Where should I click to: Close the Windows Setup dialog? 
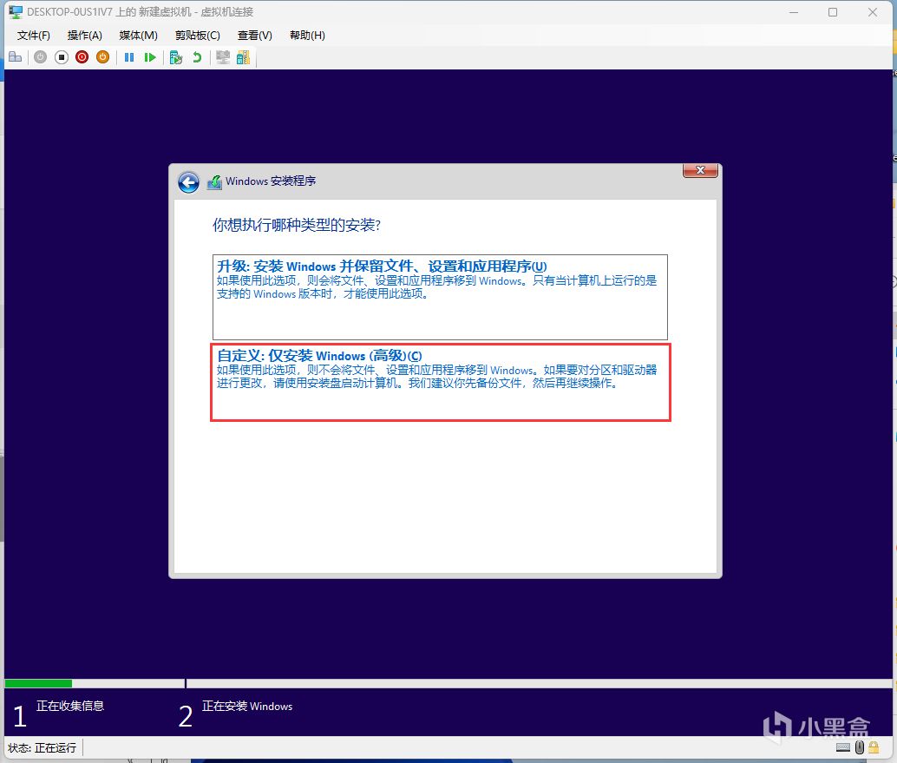700,171
